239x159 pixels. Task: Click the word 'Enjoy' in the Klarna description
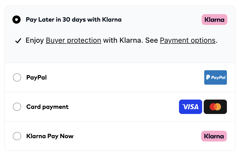pos(35,40)
